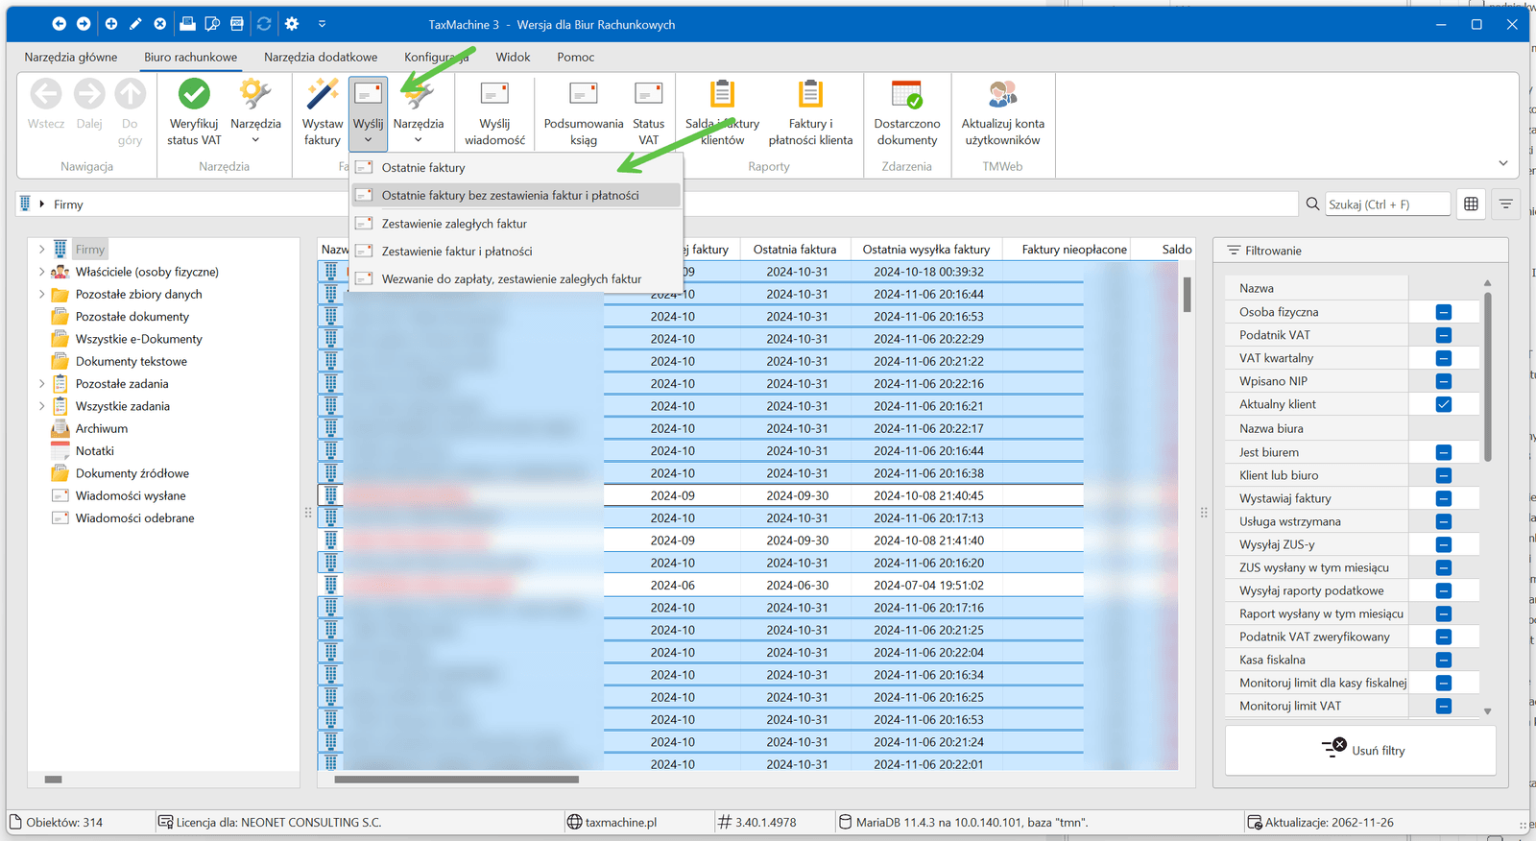Toggle the Podatnik VAT filter checkbox
This screenshot has width=1536, height=841.
point(1443,335)
